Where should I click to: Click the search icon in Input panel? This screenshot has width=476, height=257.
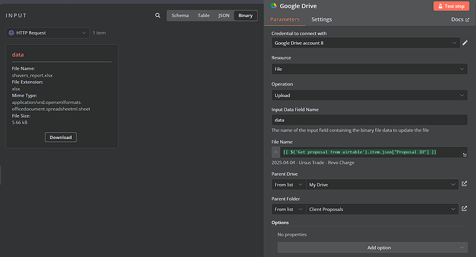point(157,15)
